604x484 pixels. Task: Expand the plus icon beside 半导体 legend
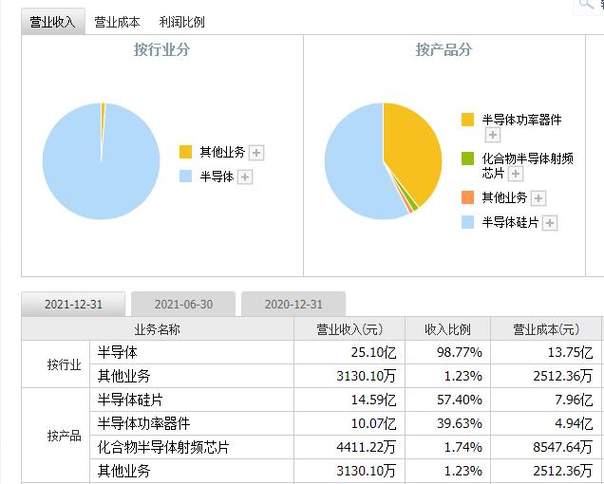coord(245,177)
